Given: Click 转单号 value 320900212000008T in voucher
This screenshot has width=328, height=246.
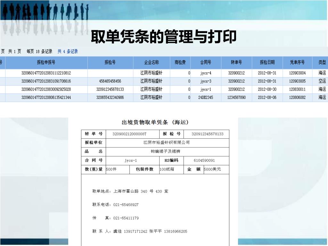Looking at the screenshot, I should coord(129,134).
